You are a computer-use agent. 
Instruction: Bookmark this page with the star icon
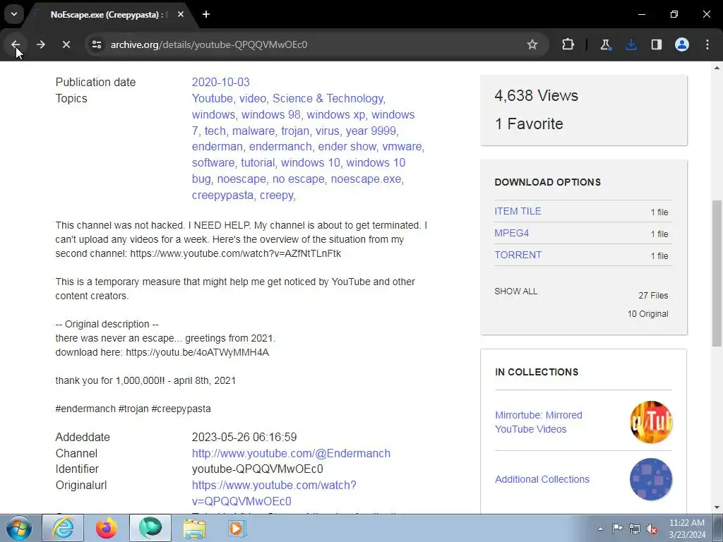532,44
